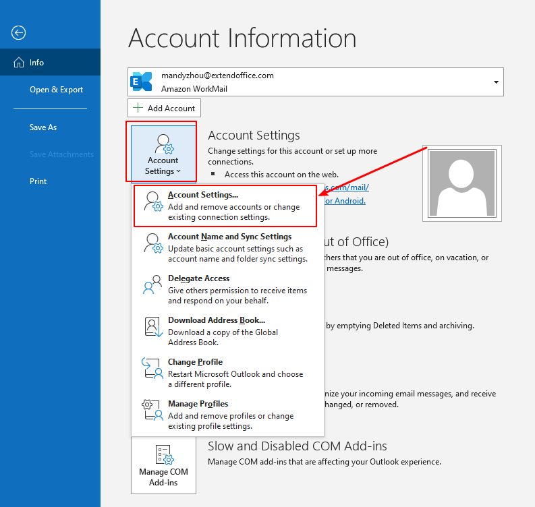Image resolution: width=535 pixels, height=507 pixels.
Task: Click 'Access this account on the web.' text
Action: pos(281,175)
